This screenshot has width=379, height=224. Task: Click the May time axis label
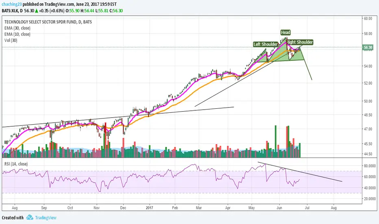[x=252, y=208]
